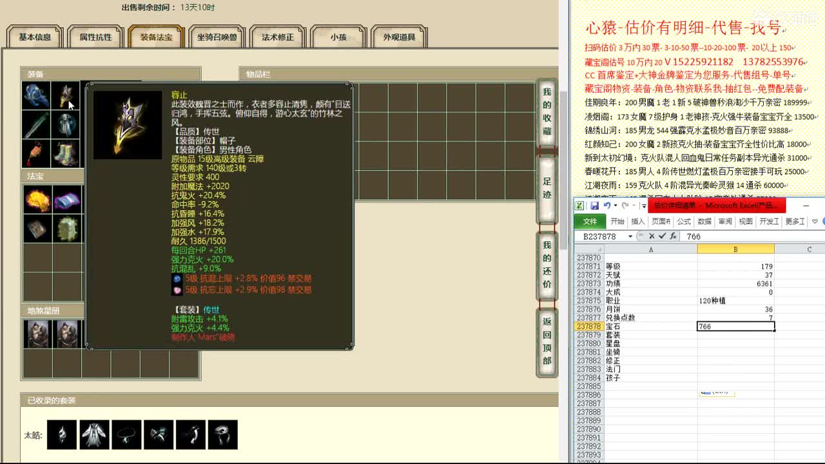The image size is (825, 464).
Task: Select the 太皓 set belt icon
Action: coord(191,435)
